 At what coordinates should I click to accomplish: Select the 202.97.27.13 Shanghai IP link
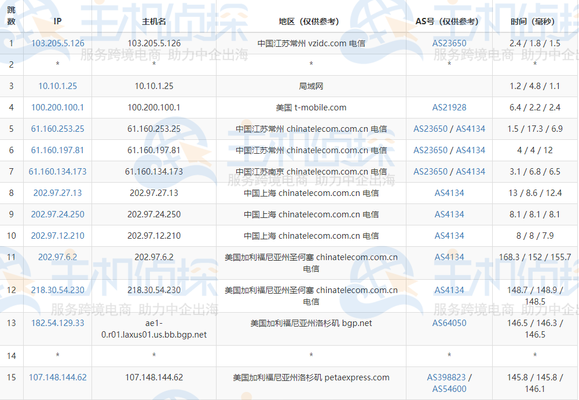point(57,192)
